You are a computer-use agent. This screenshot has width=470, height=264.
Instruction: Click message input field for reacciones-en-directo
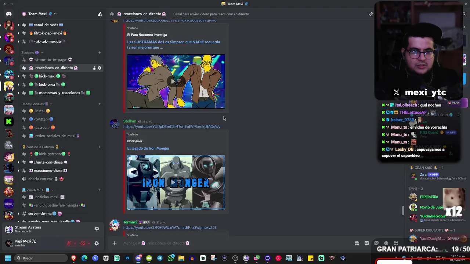tap(235, 243)
